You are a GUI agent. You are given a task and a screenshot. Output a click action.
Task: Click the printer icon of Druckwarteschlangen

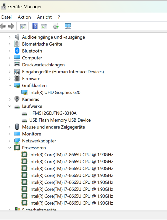[x=17, y=64]
